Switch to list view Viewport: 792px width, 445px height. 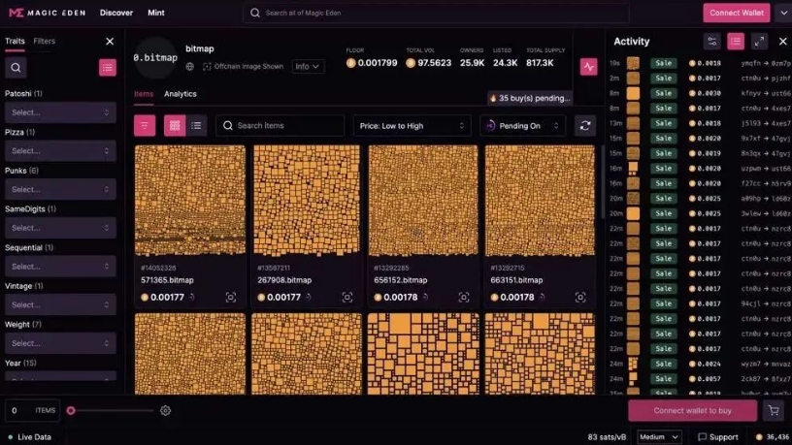click(x=196, y=126)
